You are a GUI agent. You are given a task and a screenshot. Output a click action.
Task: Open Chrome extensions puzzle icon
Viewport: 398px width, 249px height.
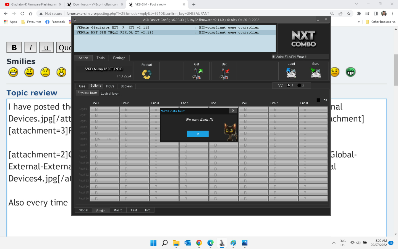tap(359, 13)
